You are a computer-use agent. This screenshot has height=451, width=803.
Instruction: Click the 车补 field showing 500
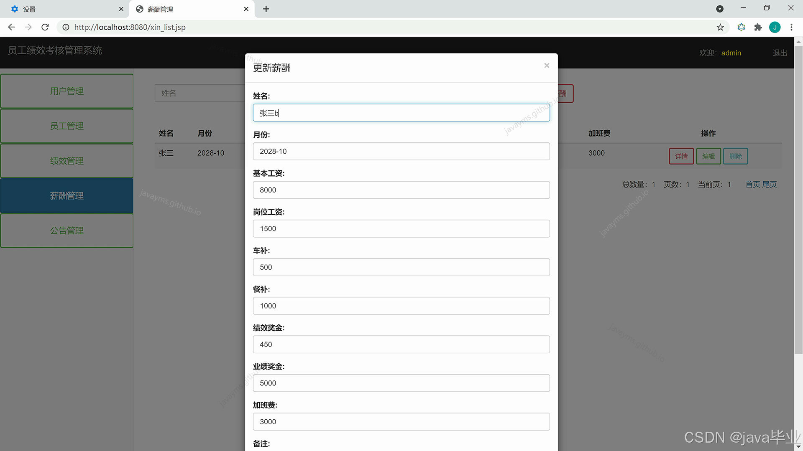(x=401, y=267)
